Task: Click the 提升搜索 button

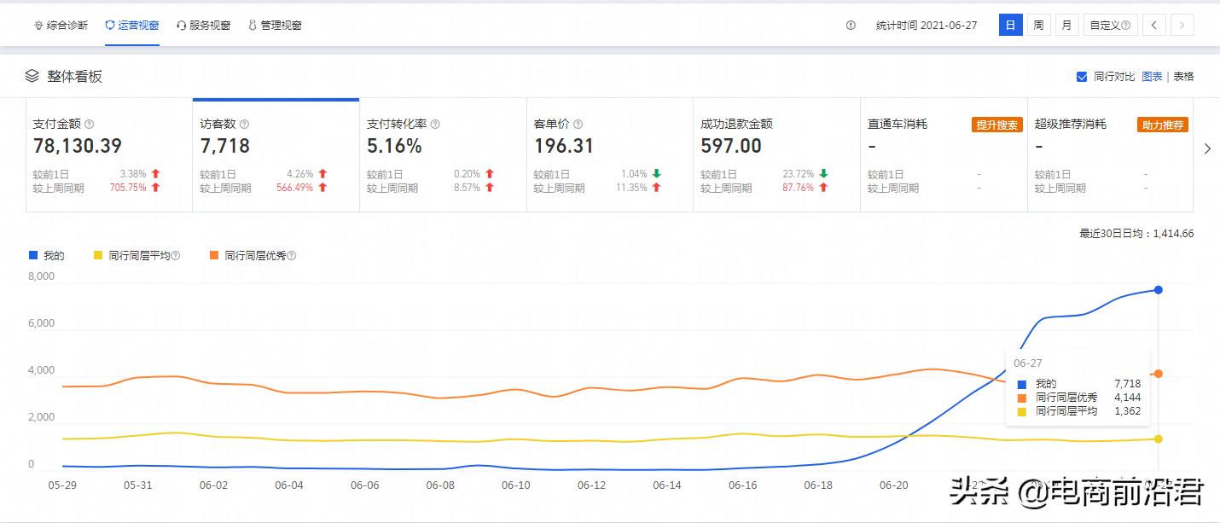Action: (996, 124)
